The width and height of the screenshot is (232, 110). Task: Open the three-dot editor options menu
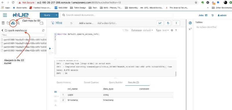pos(176,23)
